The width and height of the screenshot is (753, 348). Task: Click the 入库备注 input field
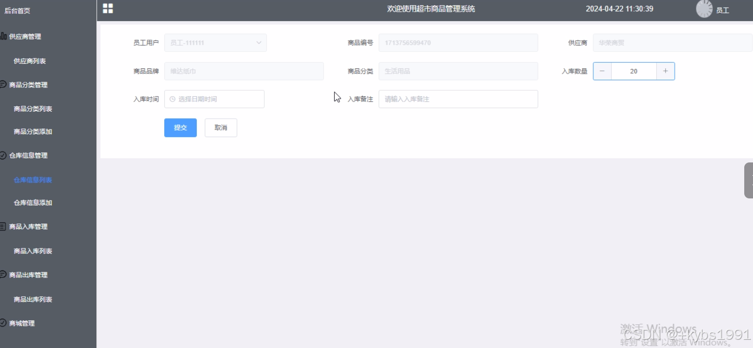(x=458, y=99)
